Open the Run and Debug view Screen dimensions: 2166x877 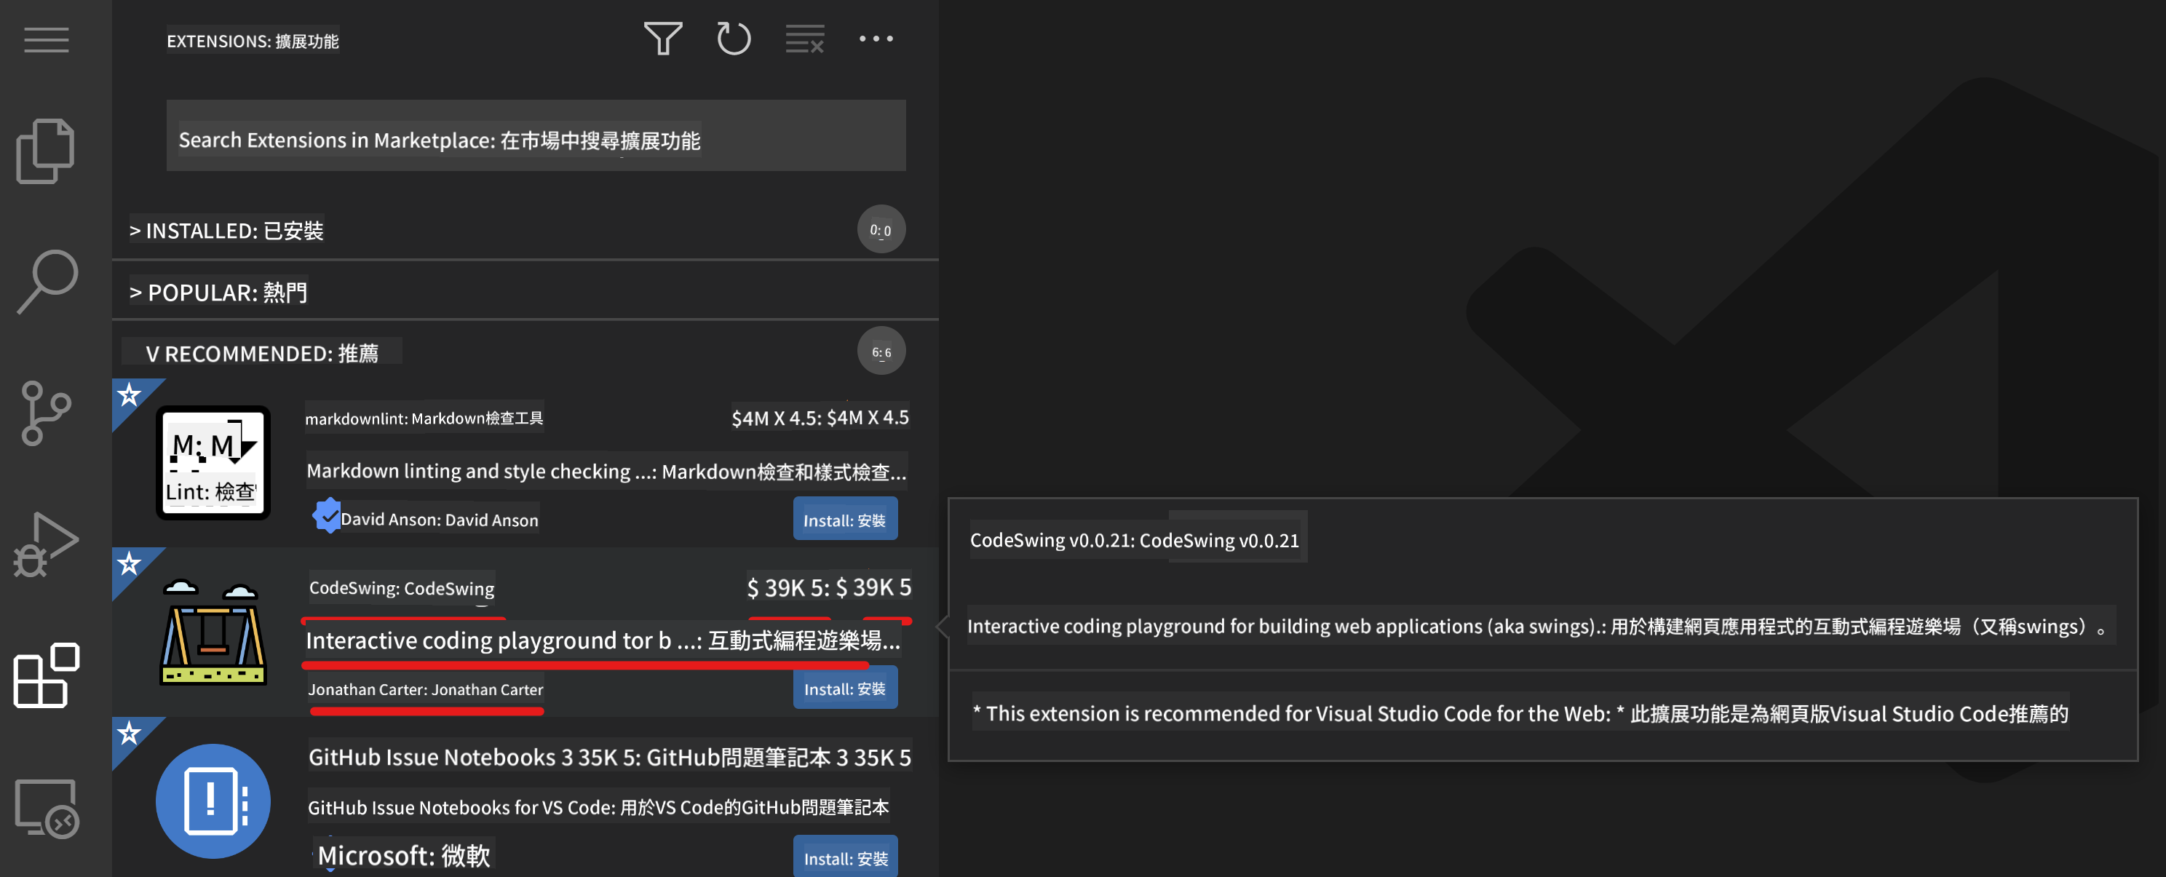point(45,544)
